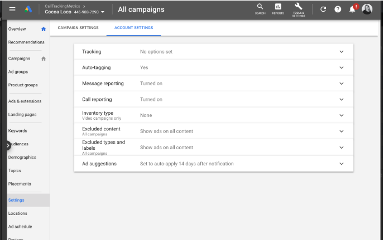Expand the Call reporting row

coord(342,100)
